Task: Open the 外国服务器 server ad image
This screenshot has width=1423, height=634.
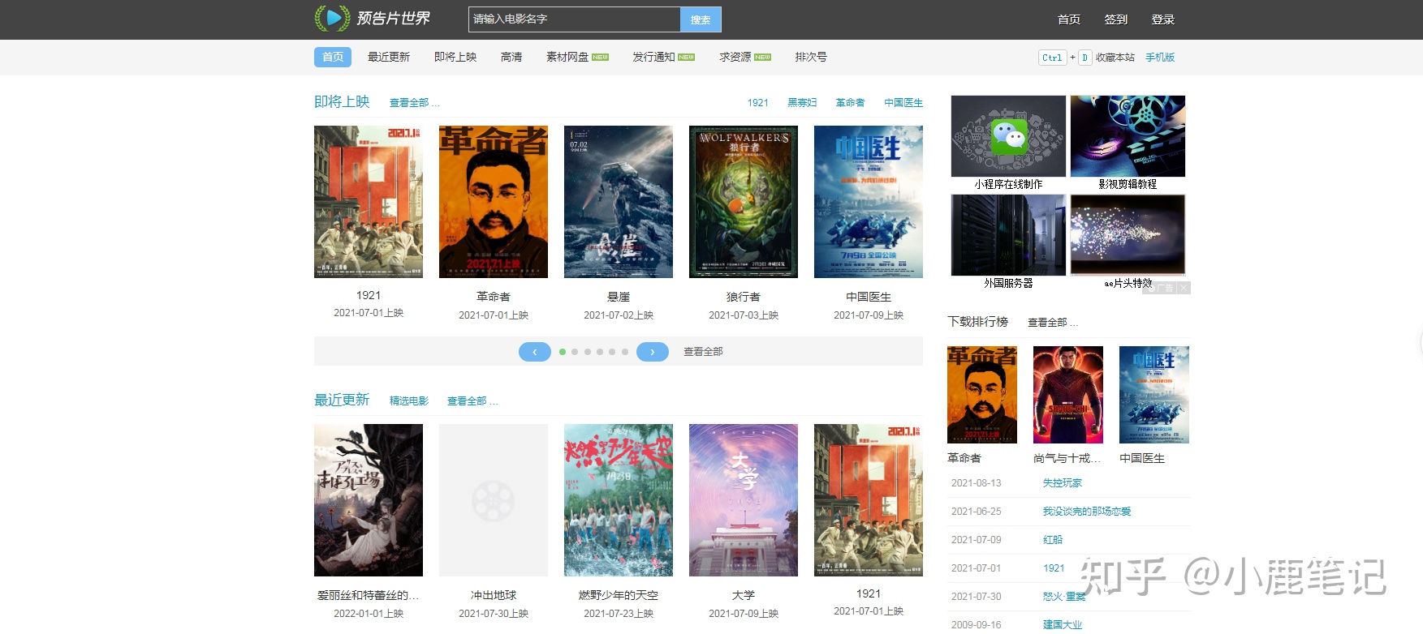Action: pyautogui.click(x=1008, y=235)
